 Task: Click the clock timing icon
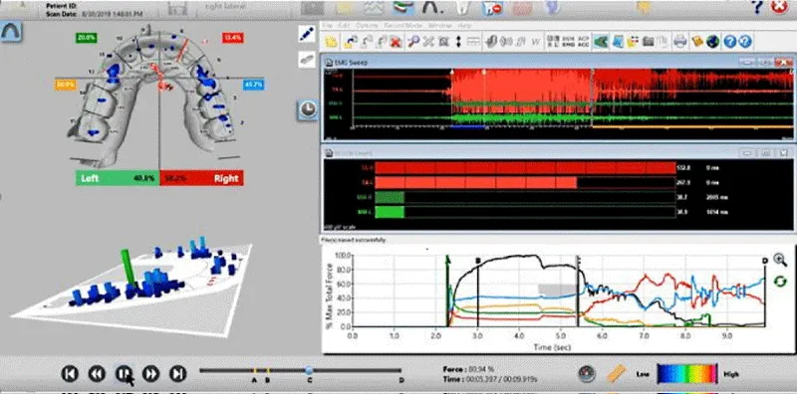coord(307,109)
